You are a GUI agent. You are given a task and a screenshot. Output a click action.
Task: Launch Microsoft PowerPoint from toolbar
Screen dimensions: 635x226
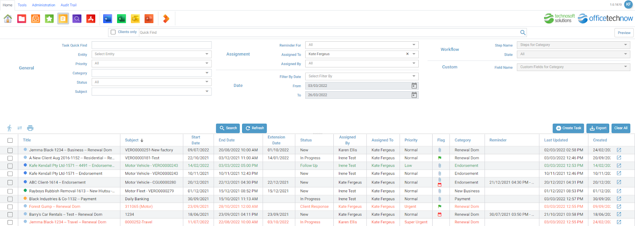coord(149,19)
